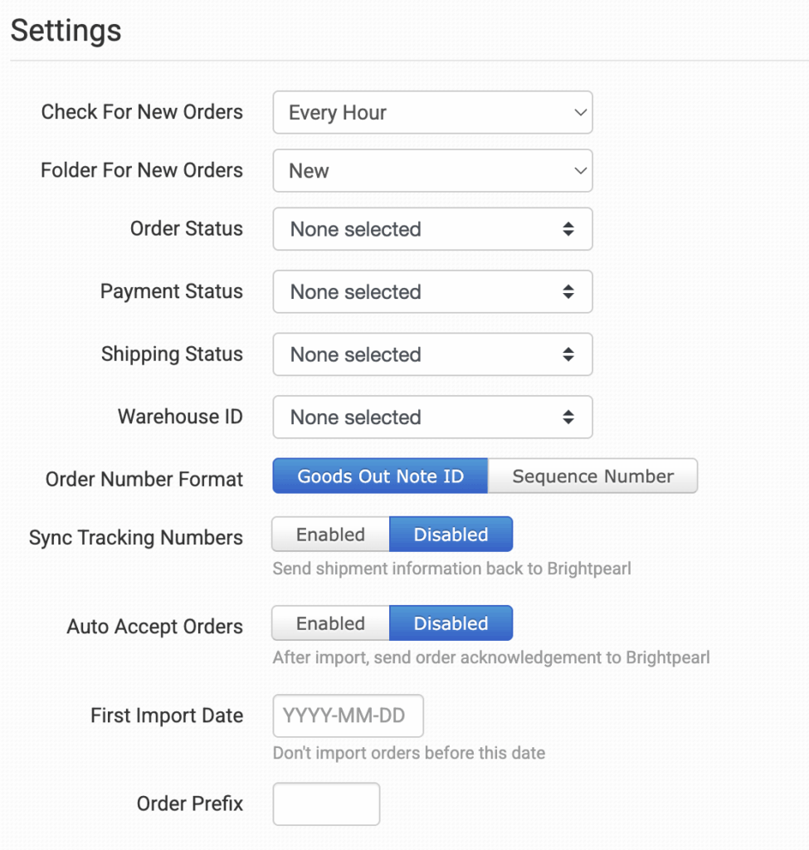Open the Order Status multi-select

point(431,229)
